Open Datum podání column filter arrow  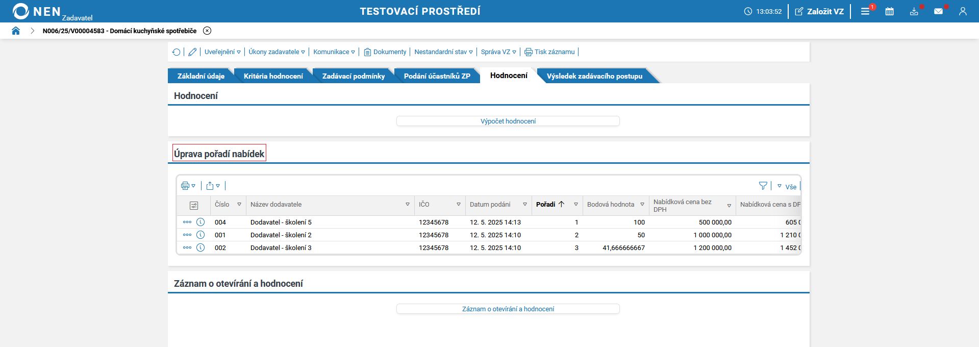tap(525, 204)
